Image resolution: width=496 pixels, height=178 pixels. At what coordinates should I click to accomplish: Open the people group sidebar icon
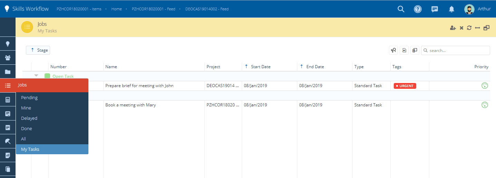click(8, 58)
